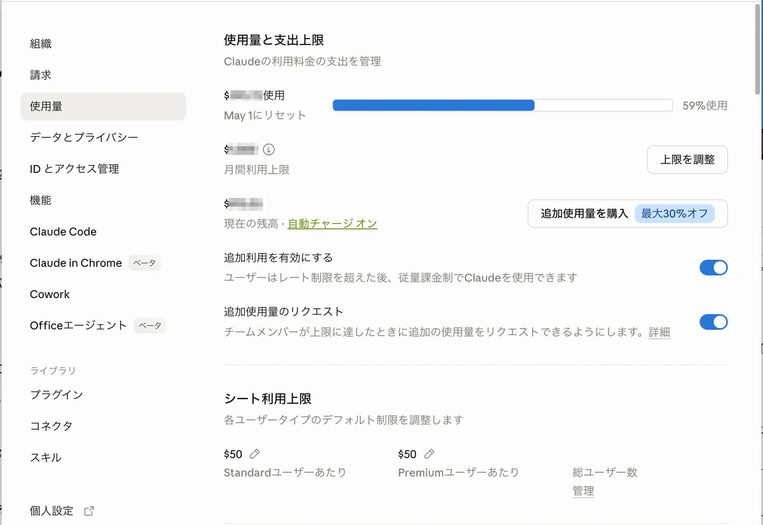Viewport: 763px width, 525px height.
Task: Click the Claudeの利用料金の支出を管理 subtitle
Action: pos(303,62)
